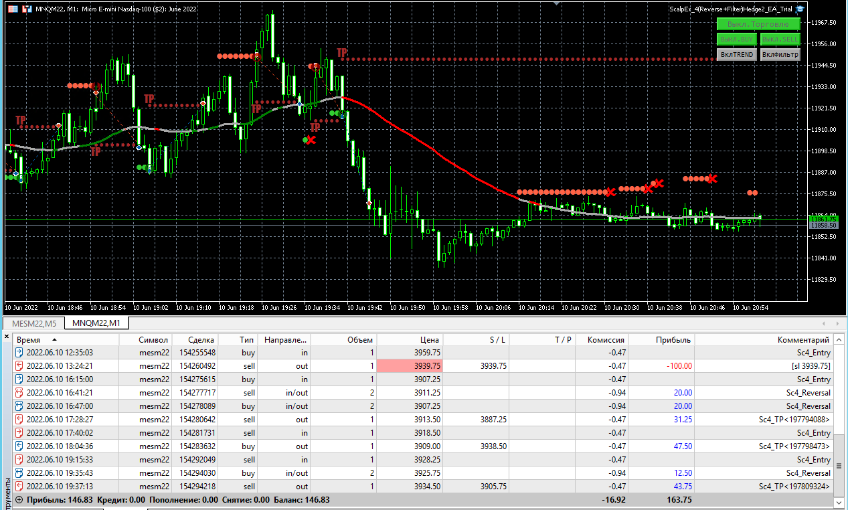Enable filter with ВклФильтр button

780,55
